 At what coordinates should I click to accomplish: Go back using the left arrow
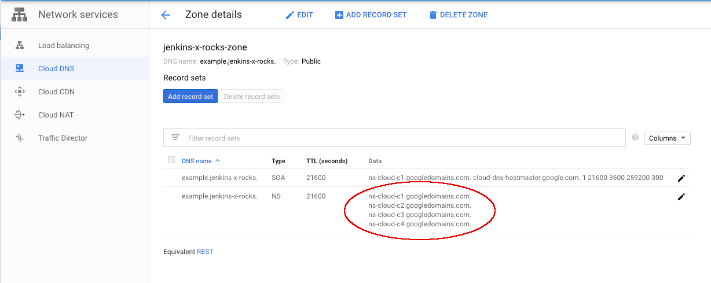point(166,15)
